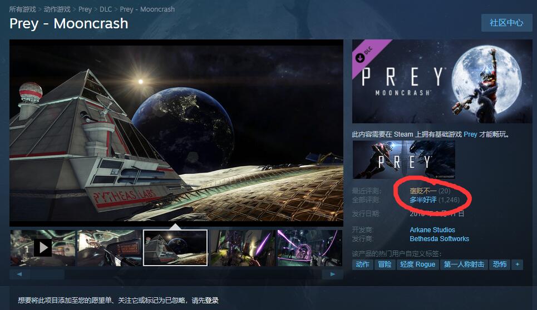537x310 pixels.
Task: Select the cockpit interior screenshot thumbnail
Action: point(109,248)
